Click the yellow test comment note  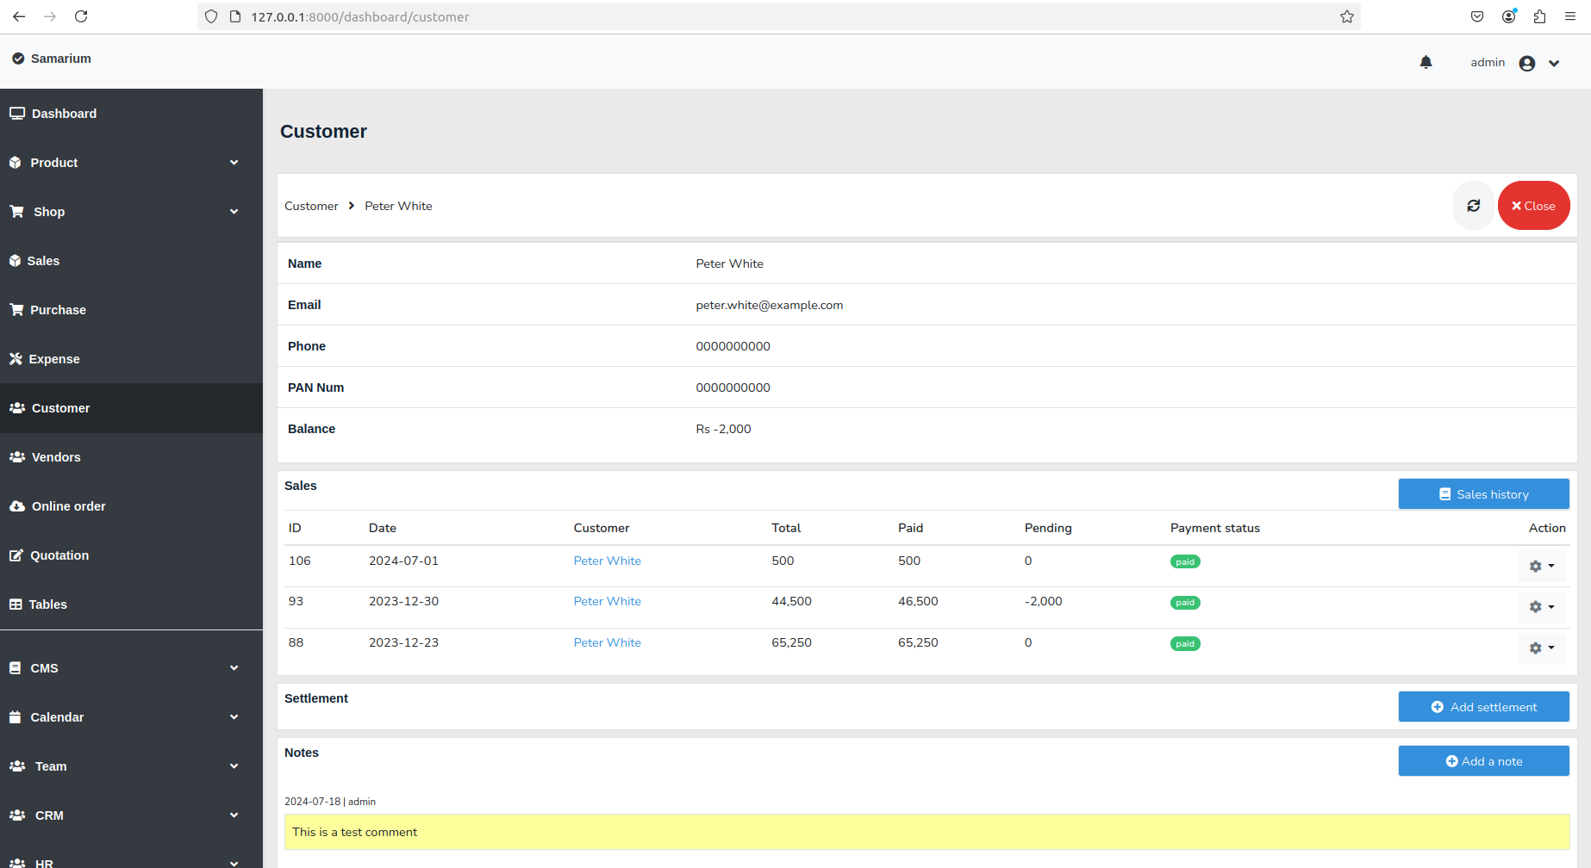pyautogui.click(x=927, y=832)
